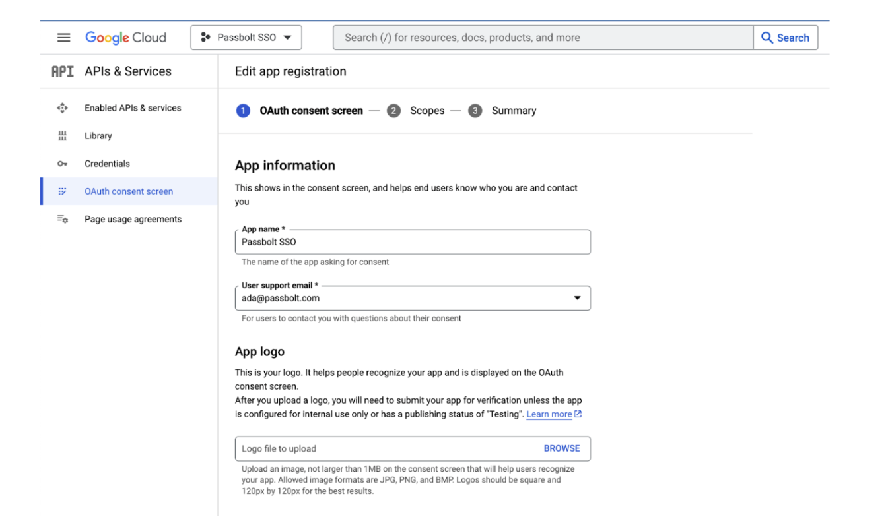Click the APIs & Services heading
Image resolution: width=884 pixels, height=521 pixels.
pos(128,71)
